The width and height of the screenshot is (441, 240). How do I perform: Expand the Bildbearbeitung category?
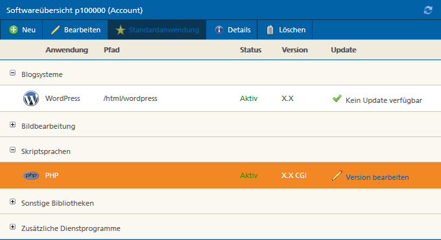coord(13,125)
